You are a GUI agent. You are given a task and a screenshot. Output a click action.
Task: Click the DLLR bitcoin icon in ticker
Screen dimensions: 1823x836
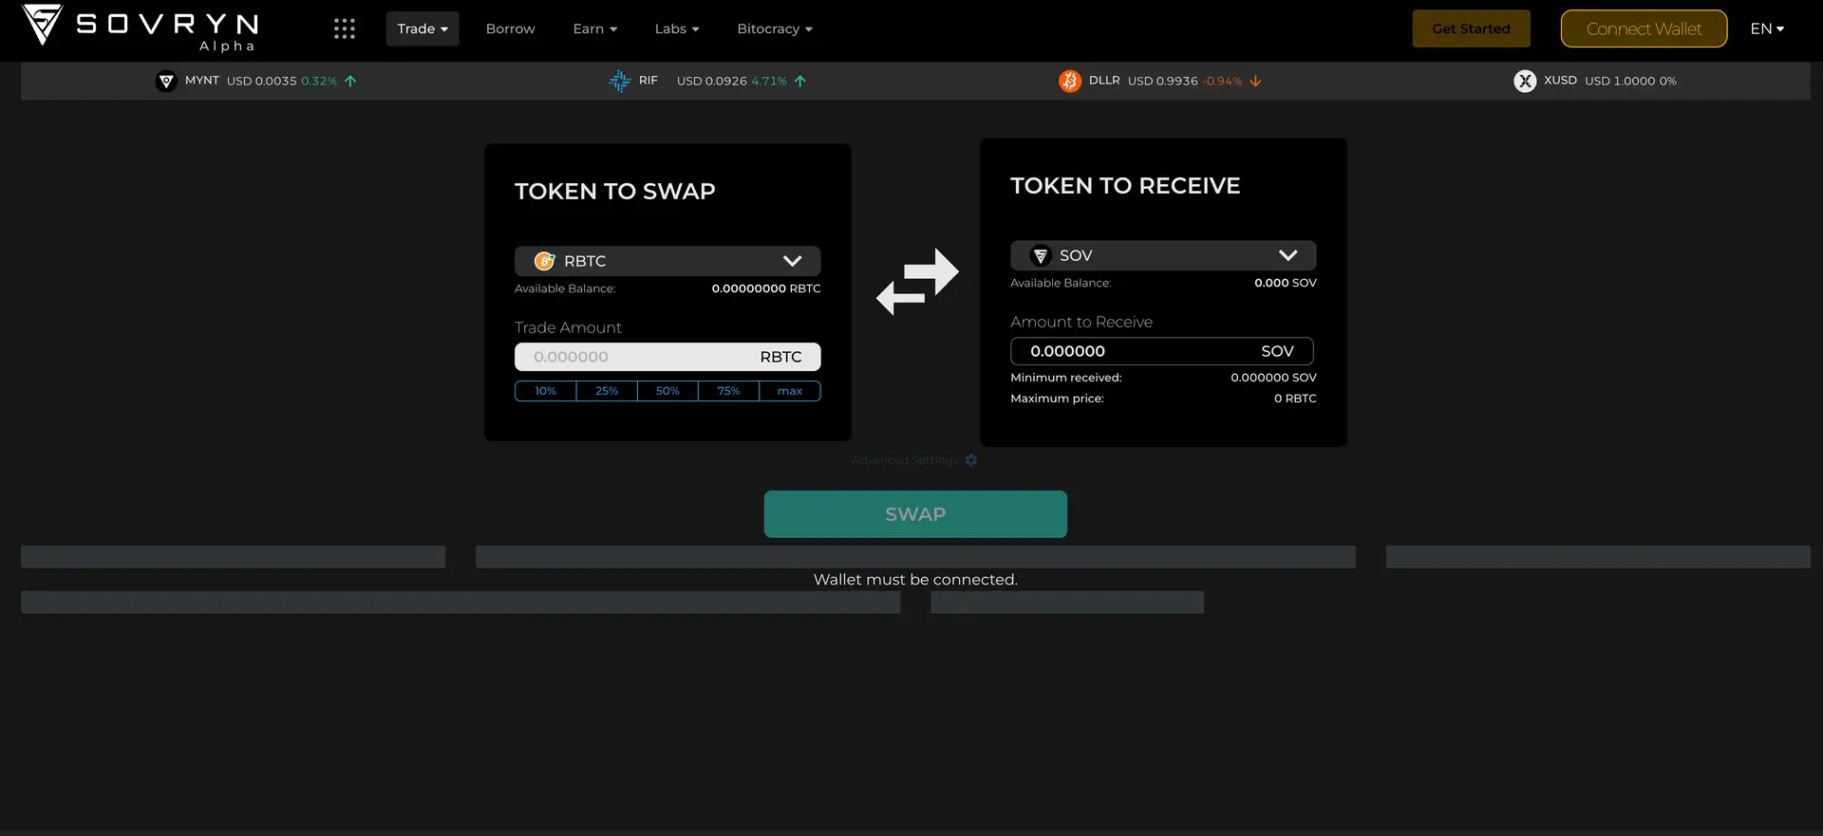pyautogui.click(x=1070, y=82)
